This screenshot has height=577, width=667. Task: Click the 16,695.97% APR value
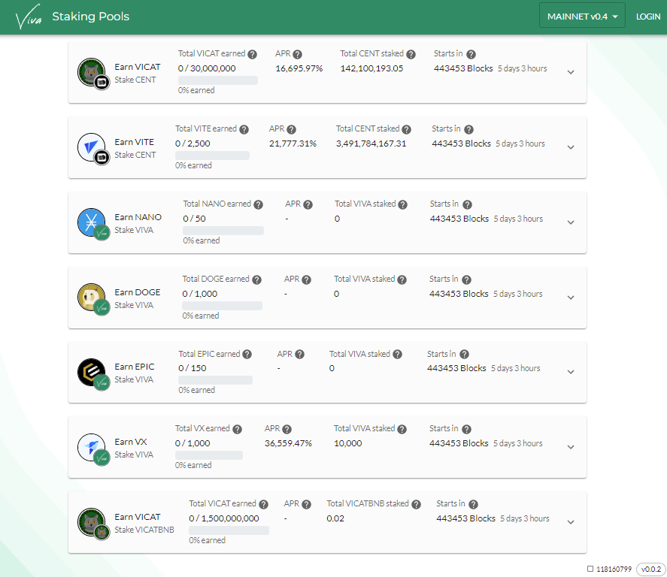pyautogui.click(x=299, y=68)
